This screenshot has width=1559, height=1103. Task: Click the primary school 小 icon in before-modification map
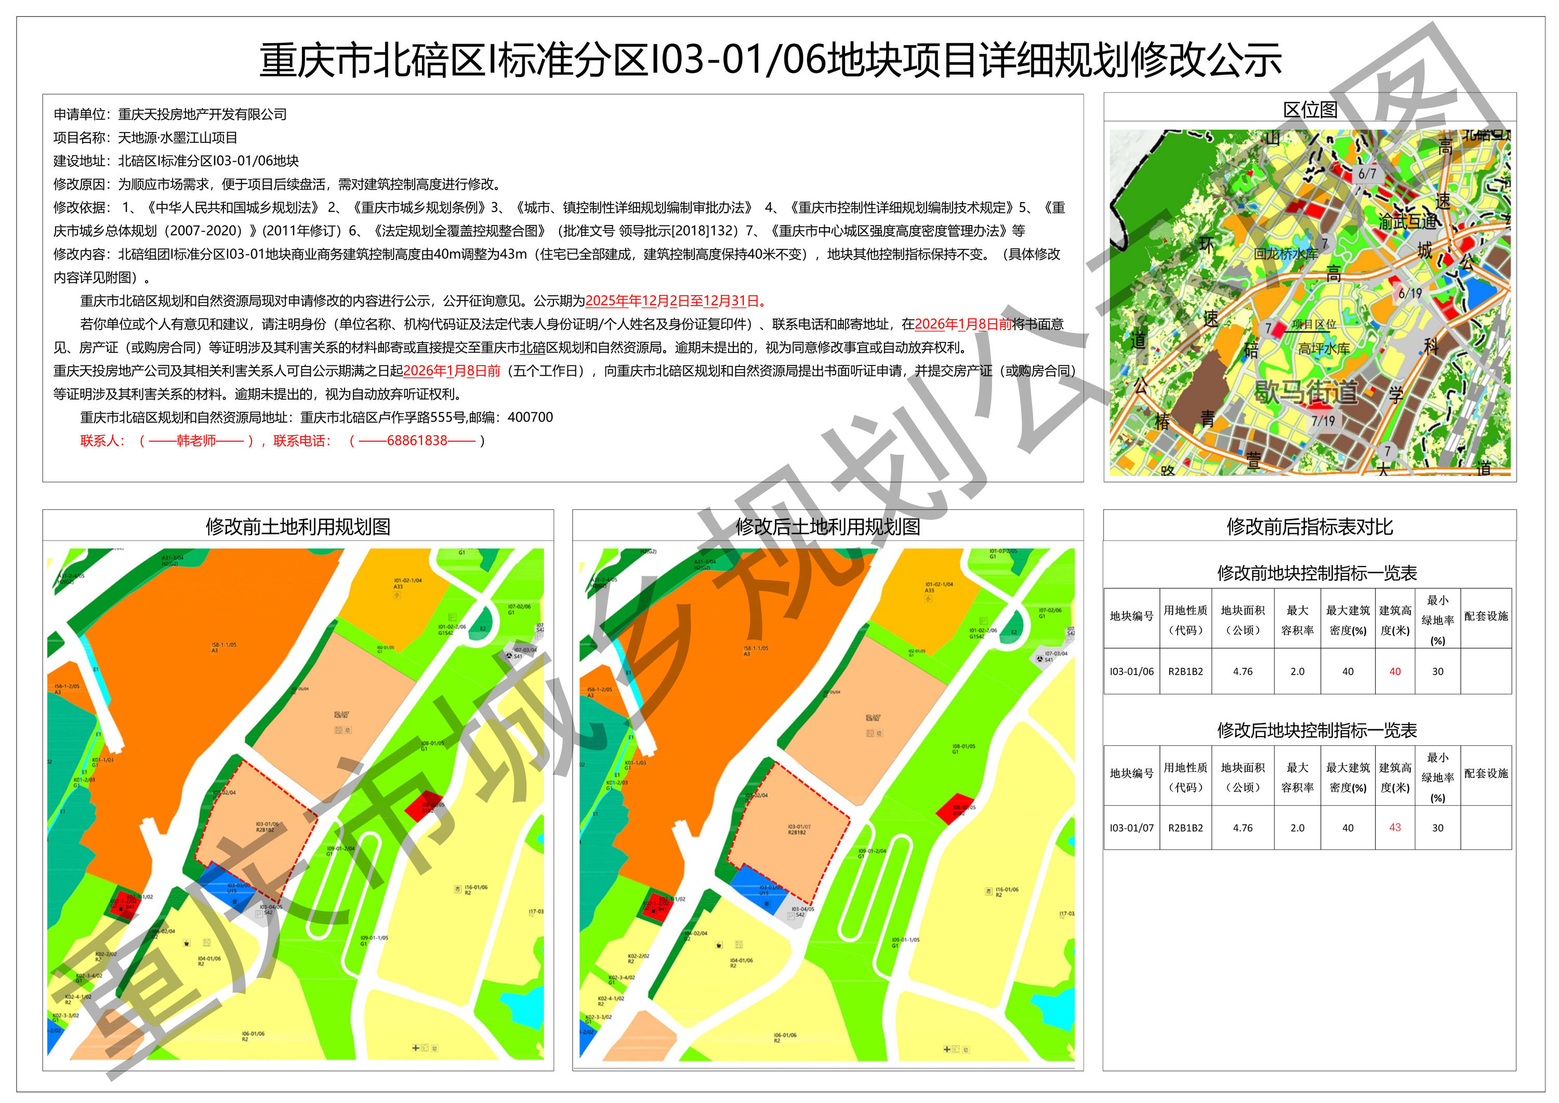click(x=397, y=595)
